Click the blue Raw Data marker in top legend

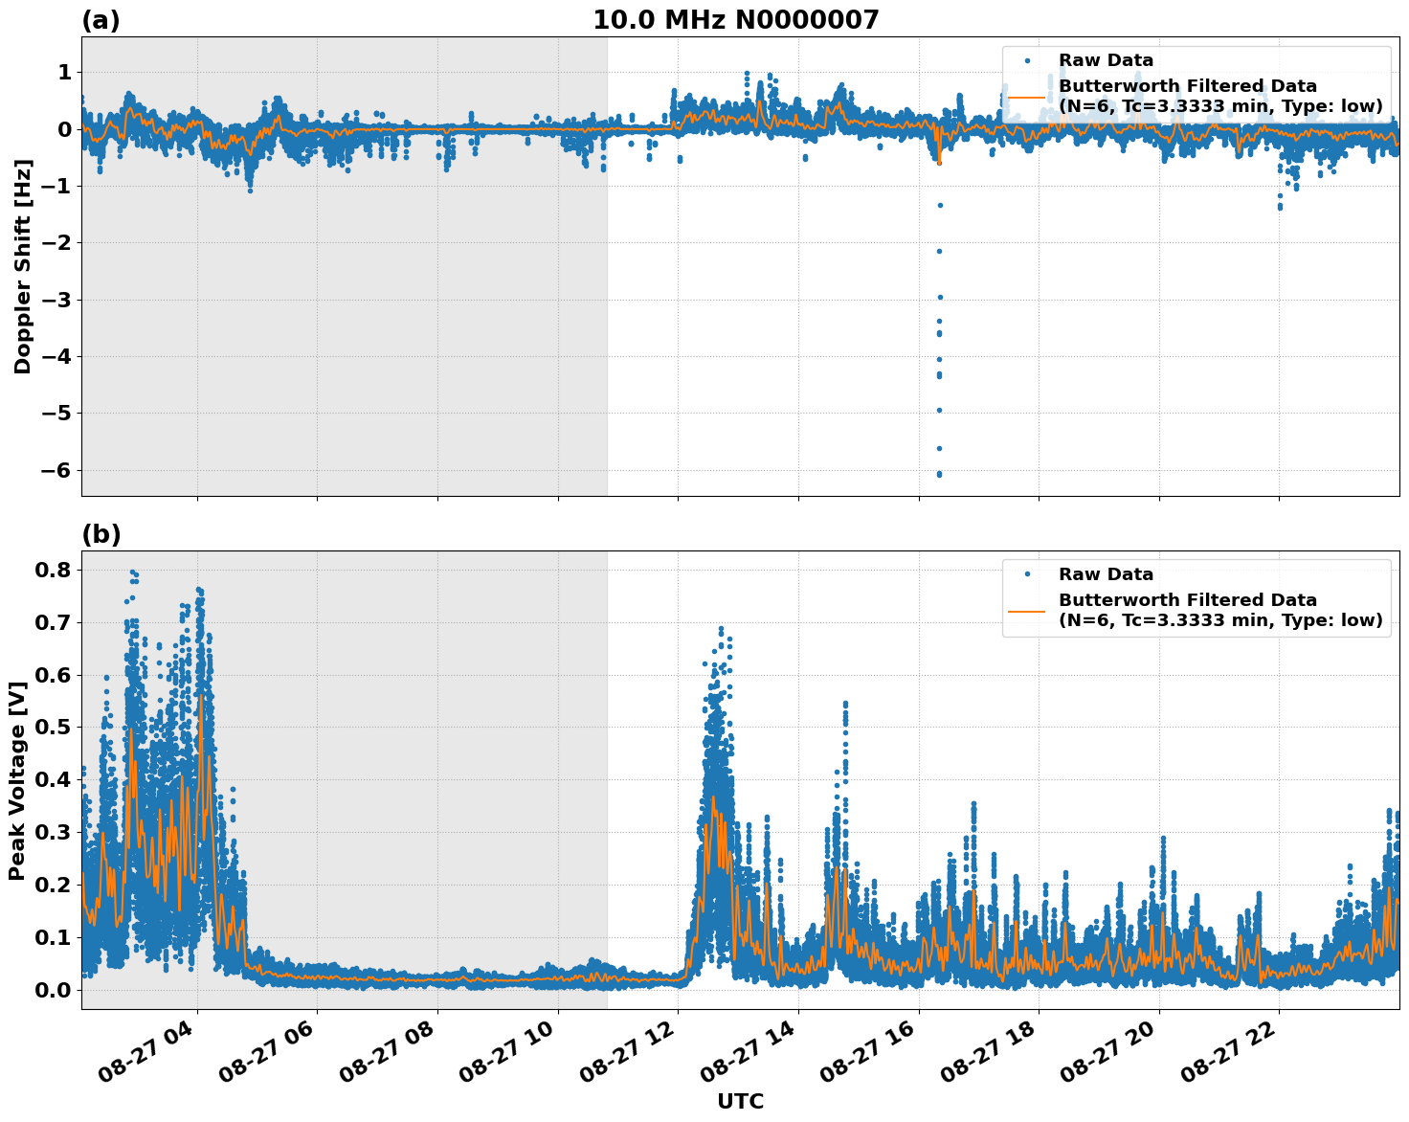(x=1027, y=60)
